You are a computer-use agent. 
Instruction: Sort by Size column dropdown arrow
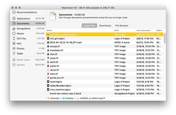click(161, 30)
